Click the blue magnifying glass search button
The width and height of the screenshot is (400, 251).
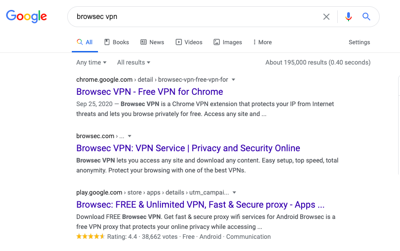click(366, 17)
